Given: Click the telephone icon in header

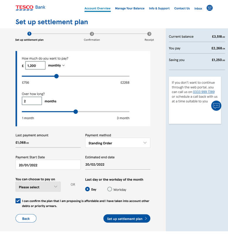Looking at the screenshot, I should pos(210,8).
